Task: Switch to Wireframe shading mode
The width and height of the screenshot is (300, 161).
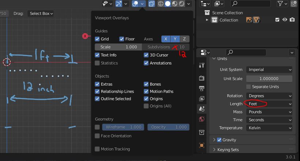Action: 161,4
